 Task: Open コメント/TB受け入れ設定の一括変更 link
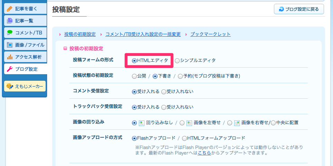tap(143, 34)
